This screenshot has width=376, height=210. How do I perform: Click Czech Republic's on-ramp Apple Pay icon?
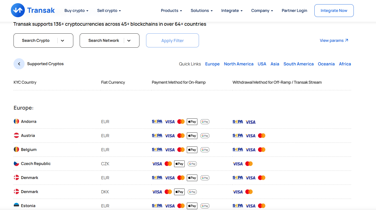coord(179,164)
